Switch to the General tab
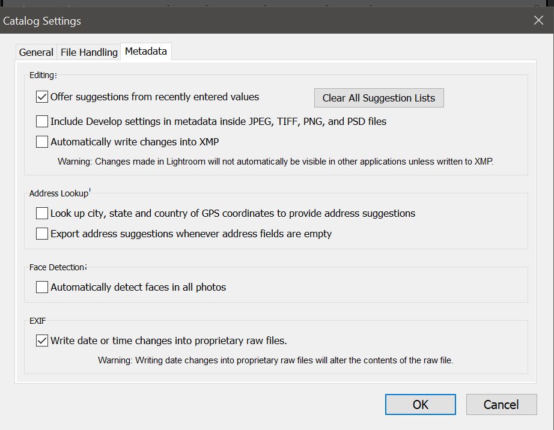Viewport: 554px width, 430px height. click(36, 52)
